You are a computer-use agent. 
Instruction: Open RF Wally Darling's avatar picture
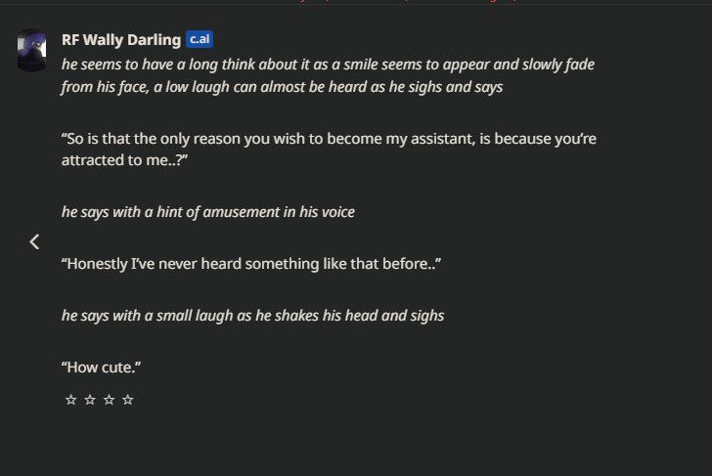[x=32, y=50]
